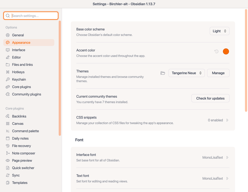
Task: Click the Interface monitor icon
Action: pyautogui.click(x=8, y=50)
